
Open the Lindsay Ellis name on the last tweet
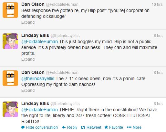coord(35,103)
